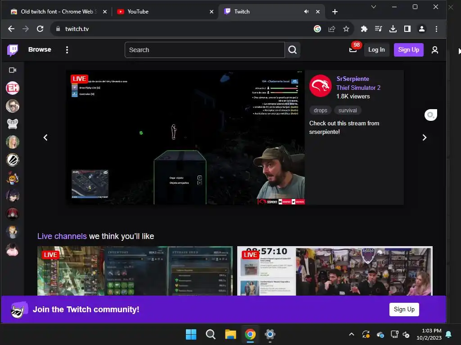Open the blond boy channel avatar in sidebar
The height and width of the screenshot is (345, 461).
point(13,232)
